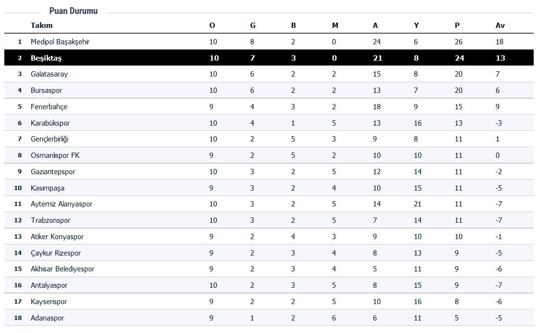Select Aytemiz Alanyaspor team name
This screenshot has width=538, height=333.
point(62,204)
